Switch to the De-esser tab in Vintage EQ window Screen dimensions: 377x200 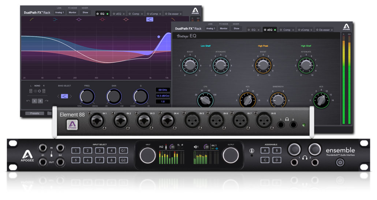click(x=324, y=30)
